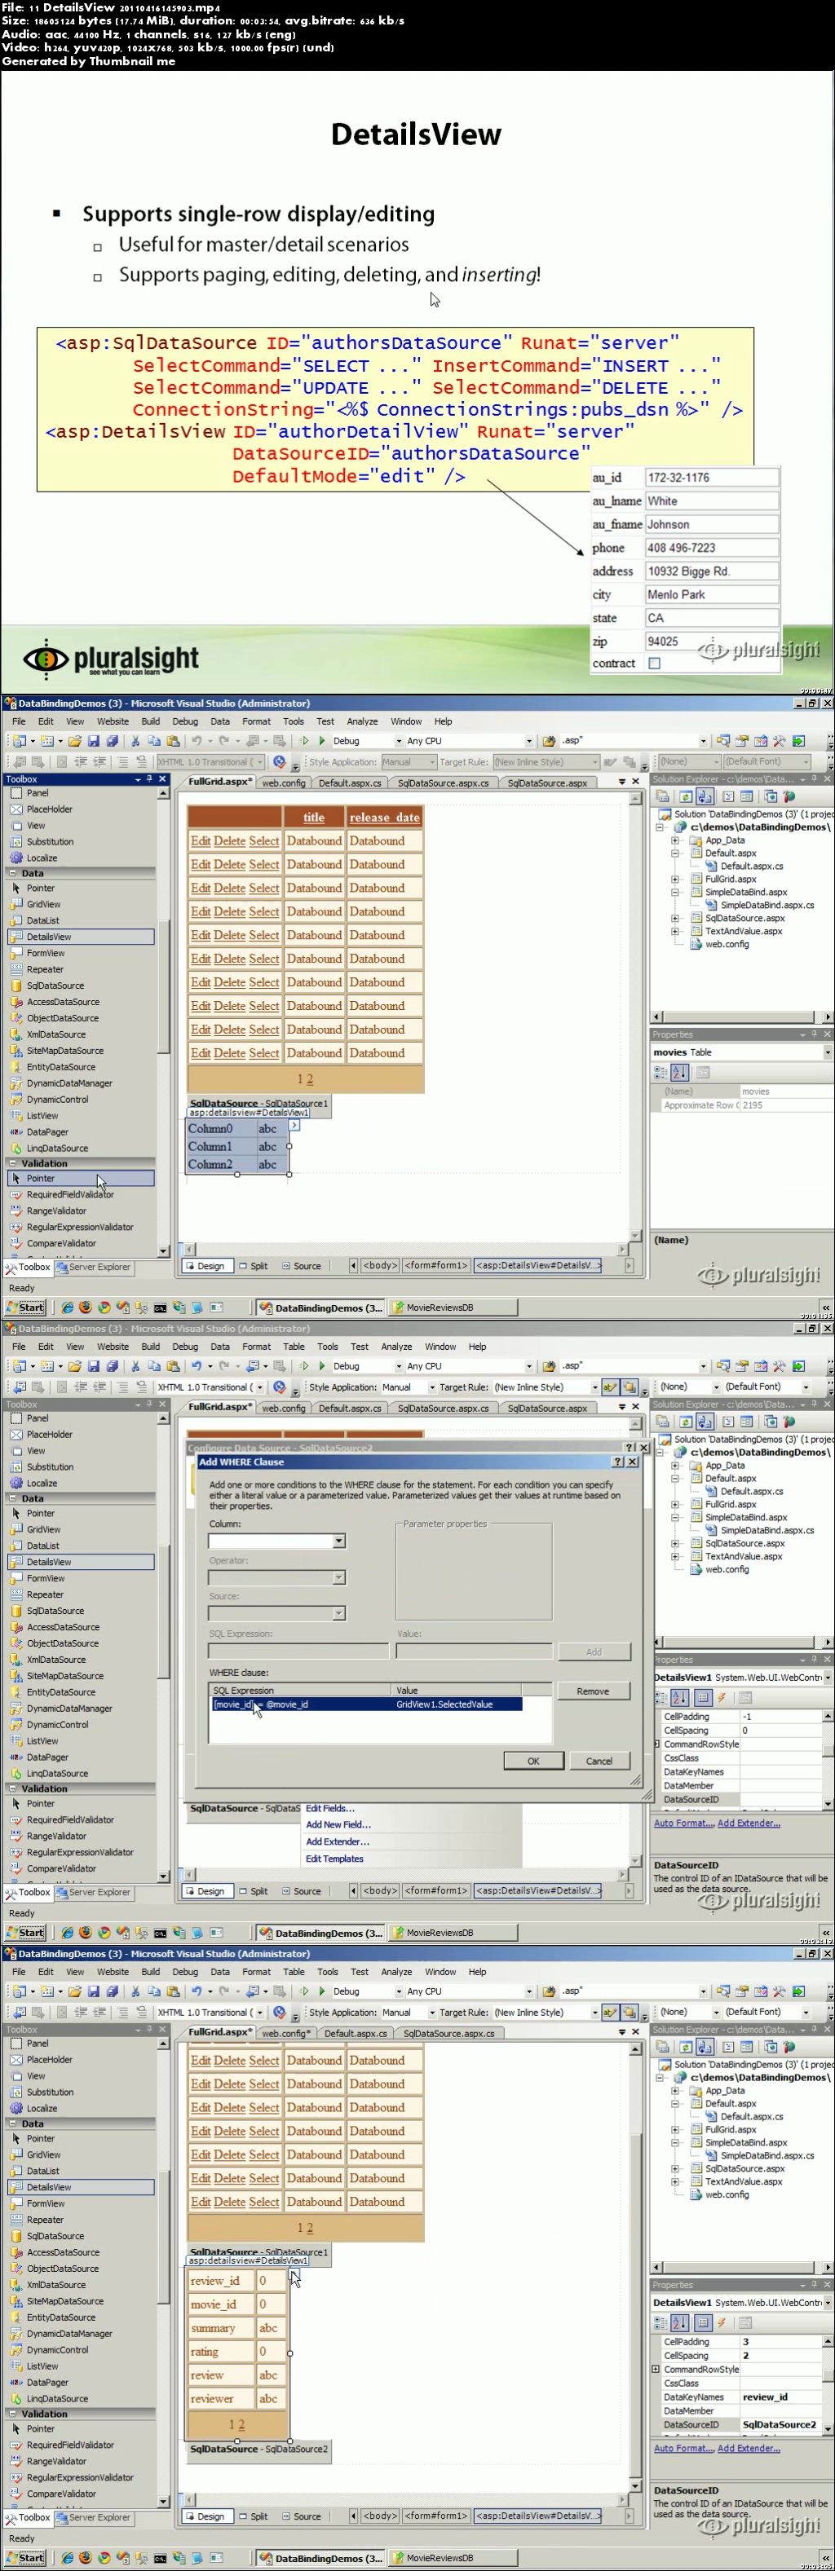835x2571 pixels.
Task: Collapse Default.aspx node in review_id frame
Action: 675,2104
